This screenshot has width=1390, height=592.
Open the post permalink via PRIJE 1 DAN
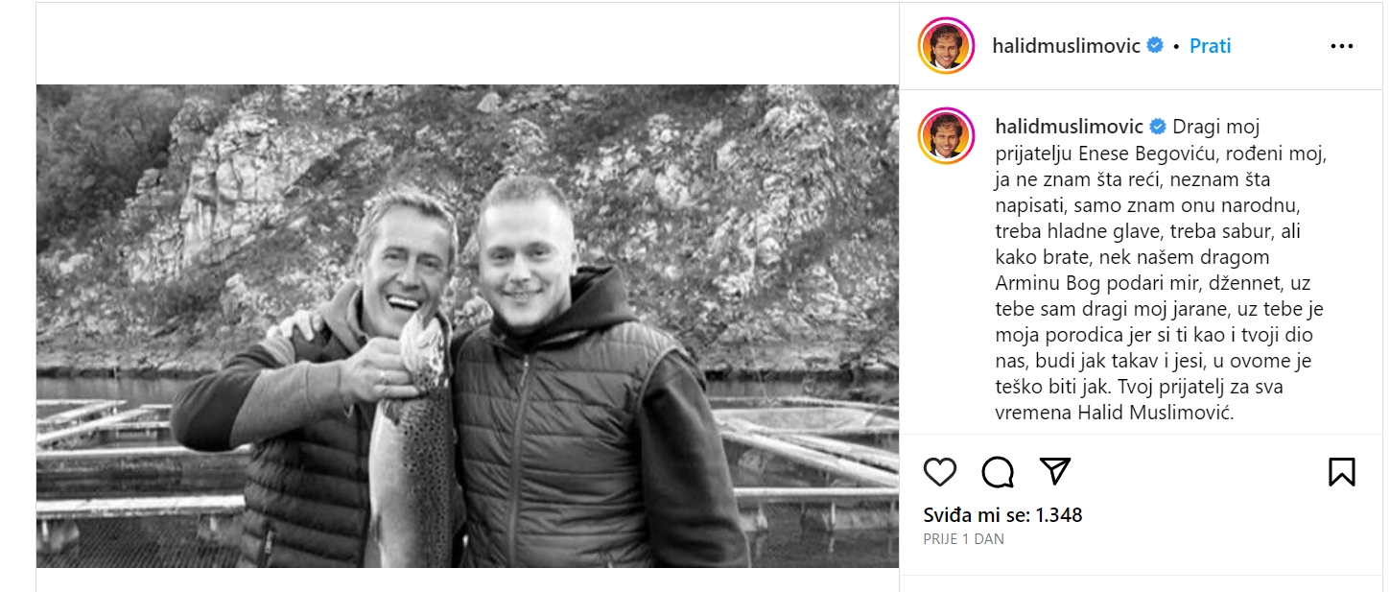[963, 539]
